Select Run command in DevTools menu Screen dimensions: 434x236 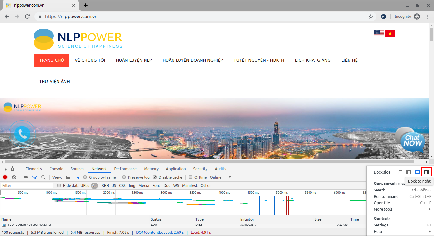[400, 196]
